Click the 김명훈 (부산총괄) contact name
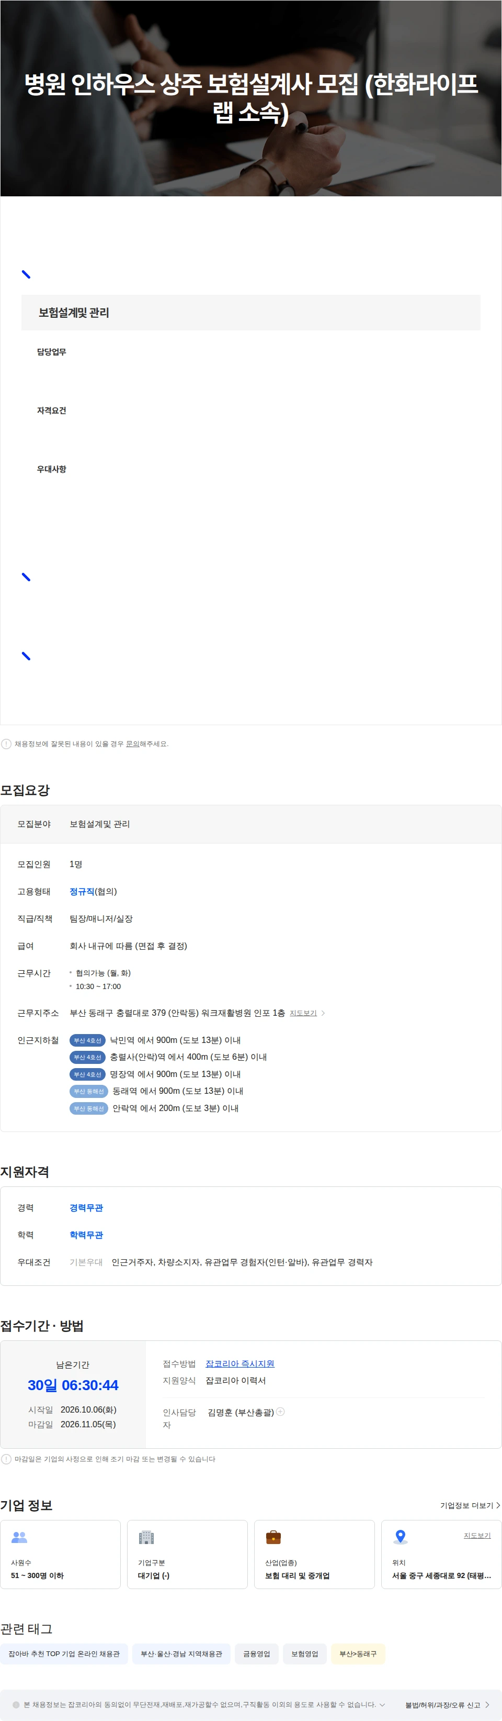Viewport: 502px width, 1721px height. 241,1412
